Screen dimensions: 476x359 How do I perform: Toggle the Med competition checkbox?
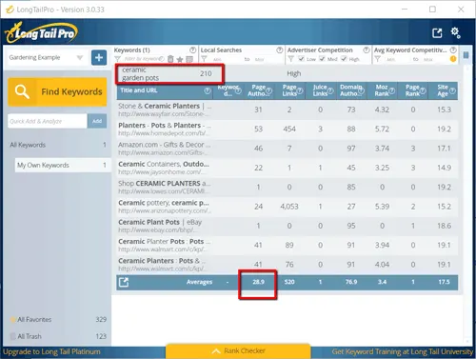click(322, 59)
